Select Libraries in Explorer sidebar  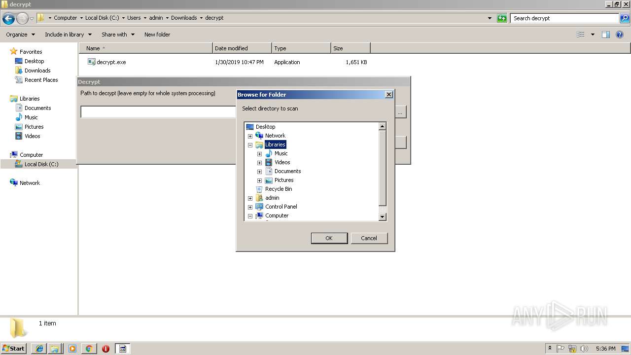pyautogui.click(x=30, y=99)
